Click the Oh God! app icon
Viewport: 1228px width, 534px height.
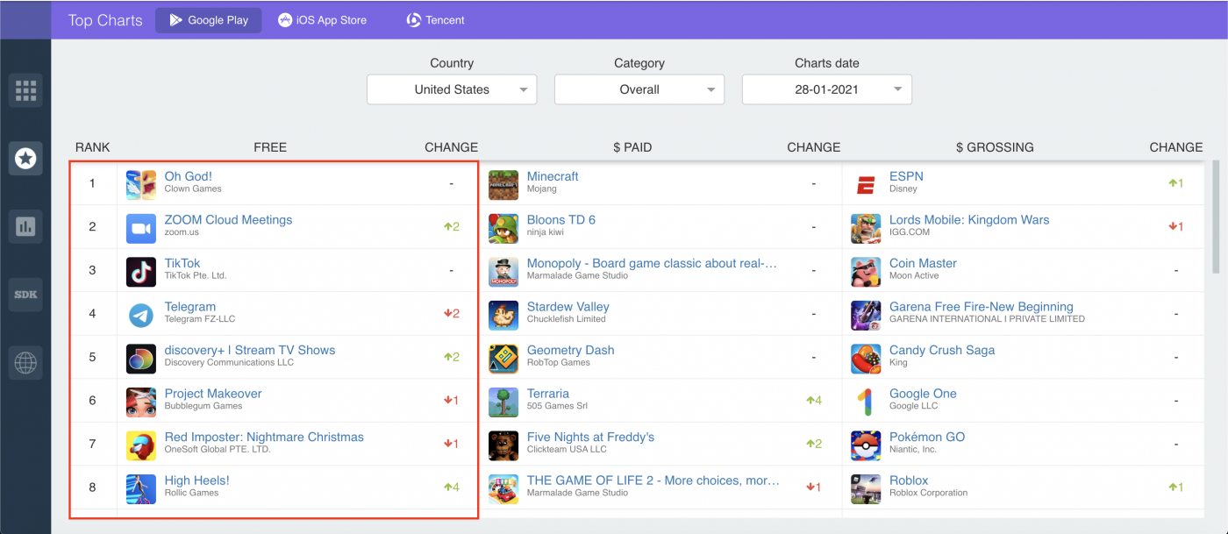(141, 184)
